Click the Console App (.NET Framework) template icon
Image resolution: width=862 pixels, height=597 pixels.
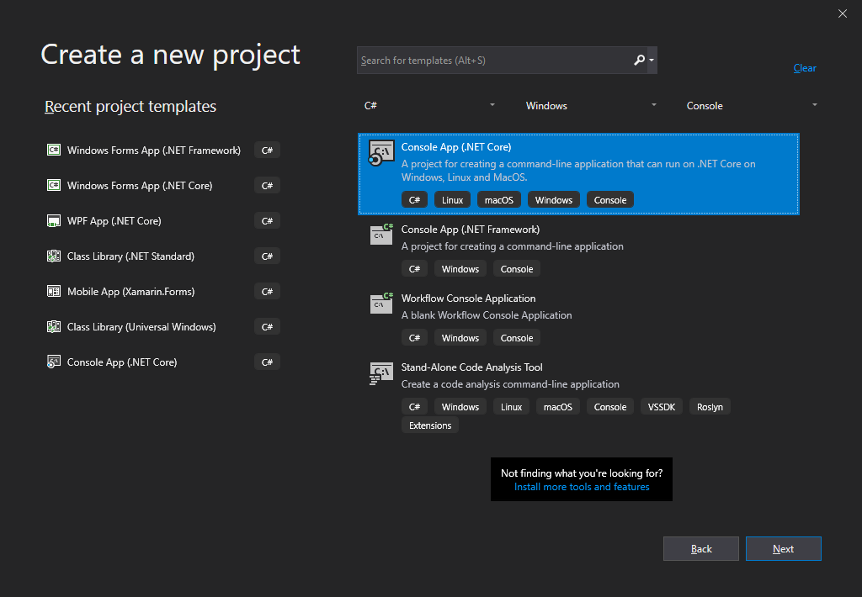coord(381,234)
